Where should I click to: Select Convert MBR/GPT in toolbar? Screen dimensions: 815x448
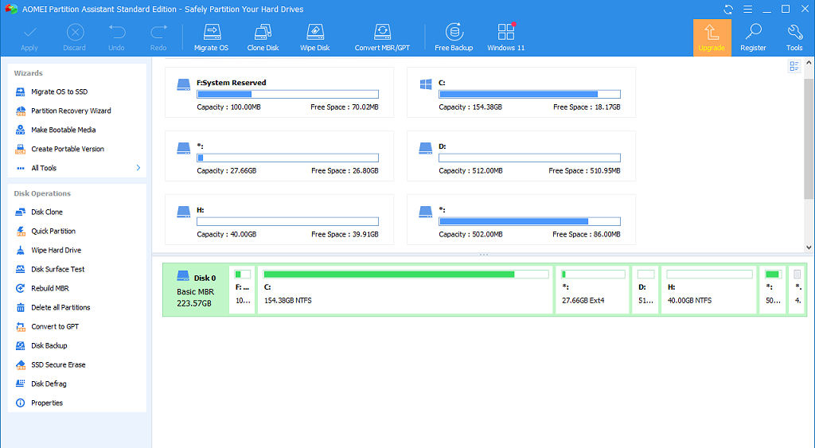coord(382,37)
